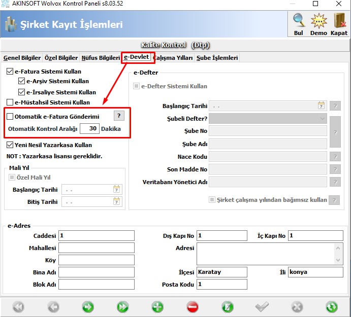Click the Mahallesi input field
Image resolution: width=351 pixels, height=317 pixels.
[x=97, y=248]
